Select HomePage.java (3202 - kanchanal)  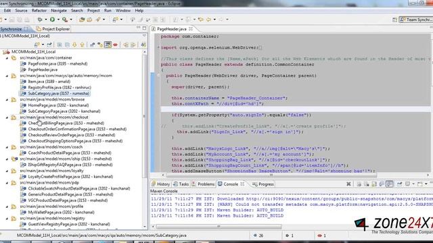(58, 105)
